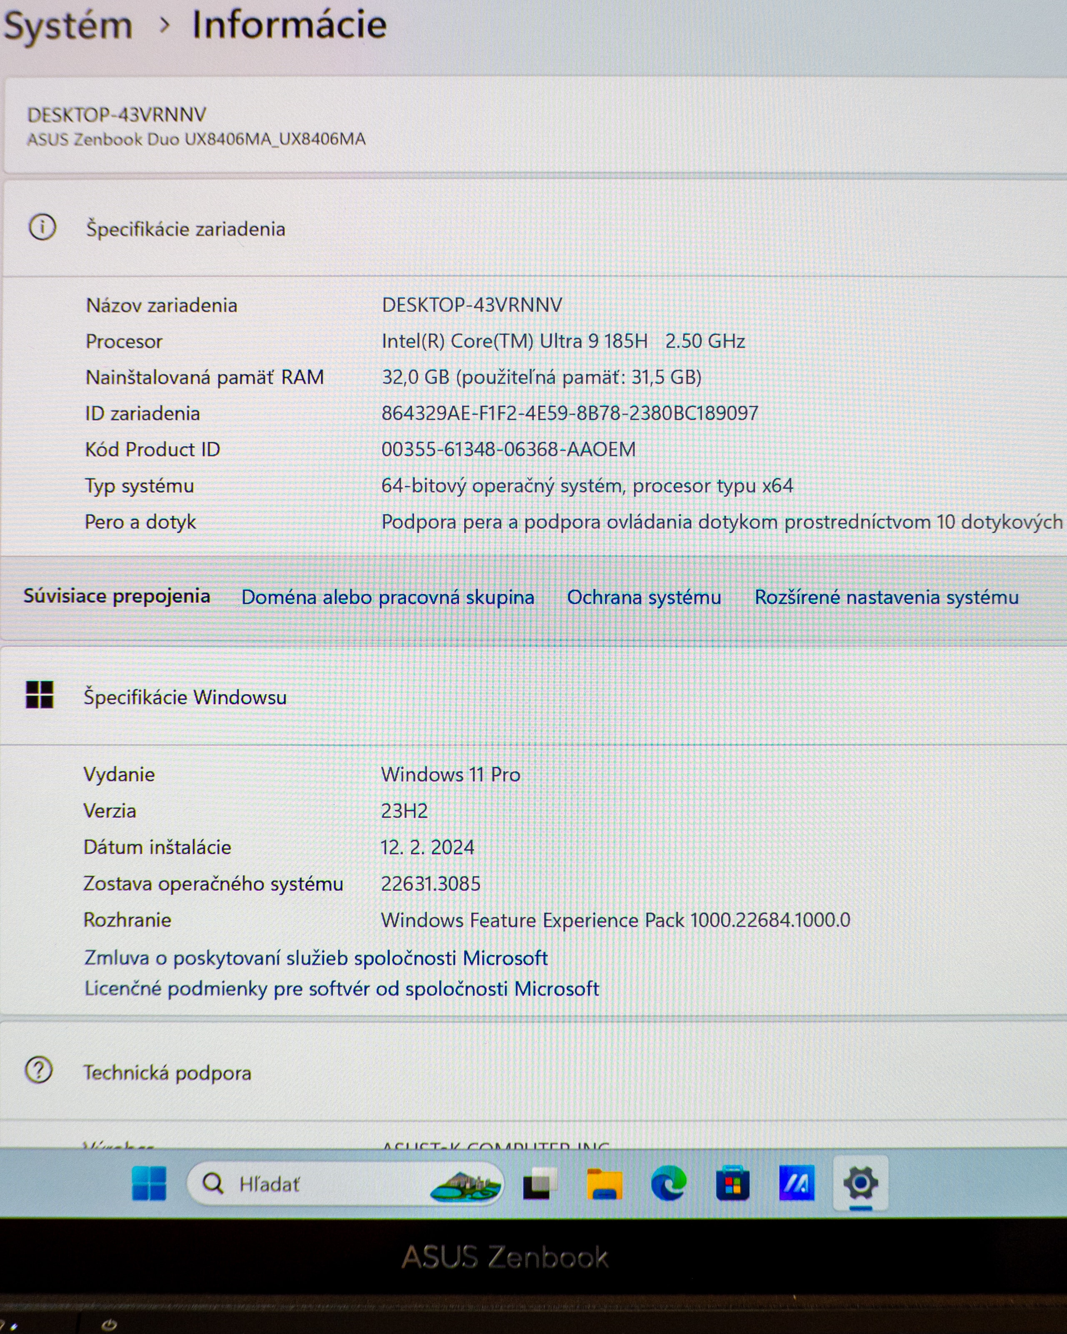Open Doména alebo pracovná skupina link

(x=388, y=597)
